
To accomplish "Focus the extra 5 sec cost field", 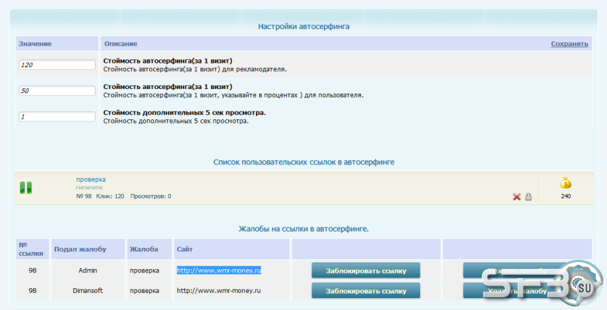I will point(57,117).
